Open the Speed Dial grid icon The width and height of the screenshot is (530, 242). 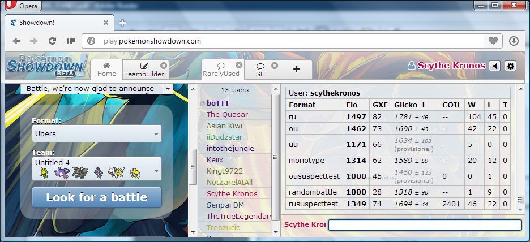pos(70,41)
